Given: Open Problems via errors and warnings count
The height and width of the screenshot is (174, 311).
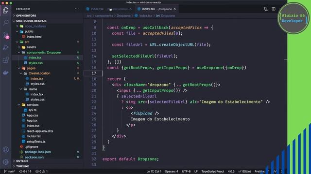Looking at the screenshot, I should point(41,172).
